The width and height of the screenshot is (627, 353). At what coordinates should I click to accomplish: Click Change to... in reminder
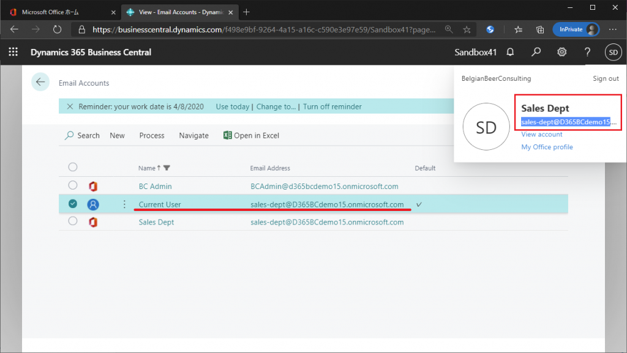click(276, 106)
